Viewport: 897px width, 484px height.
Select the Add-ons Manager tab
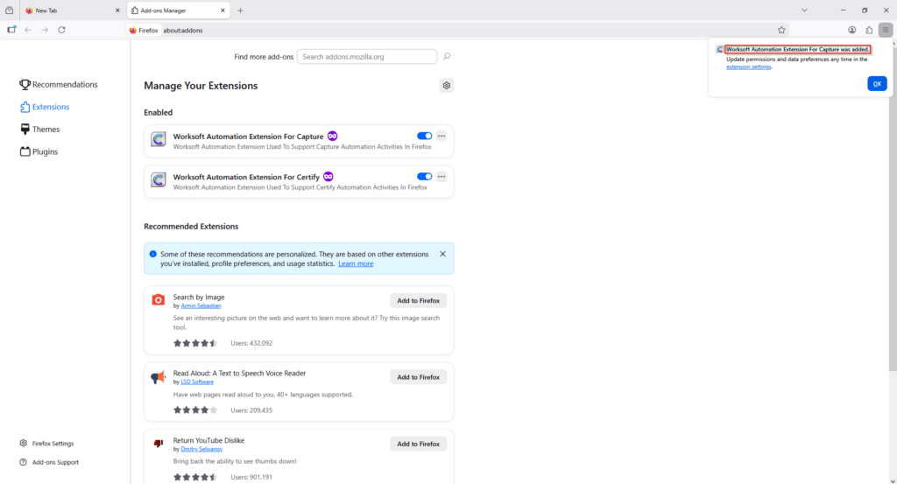pyautogui.click(x=178, y=11)
